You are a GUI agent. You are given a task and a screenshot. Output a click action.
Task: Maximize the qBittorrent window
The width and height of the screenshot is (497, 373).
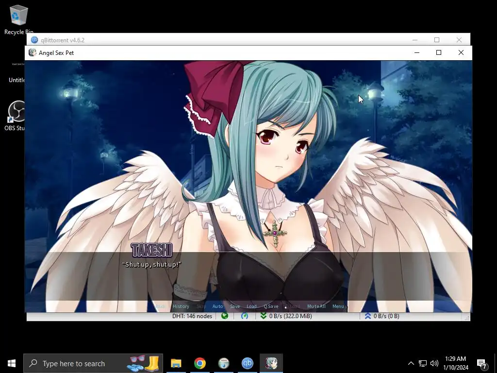click(x=437, y=40)
